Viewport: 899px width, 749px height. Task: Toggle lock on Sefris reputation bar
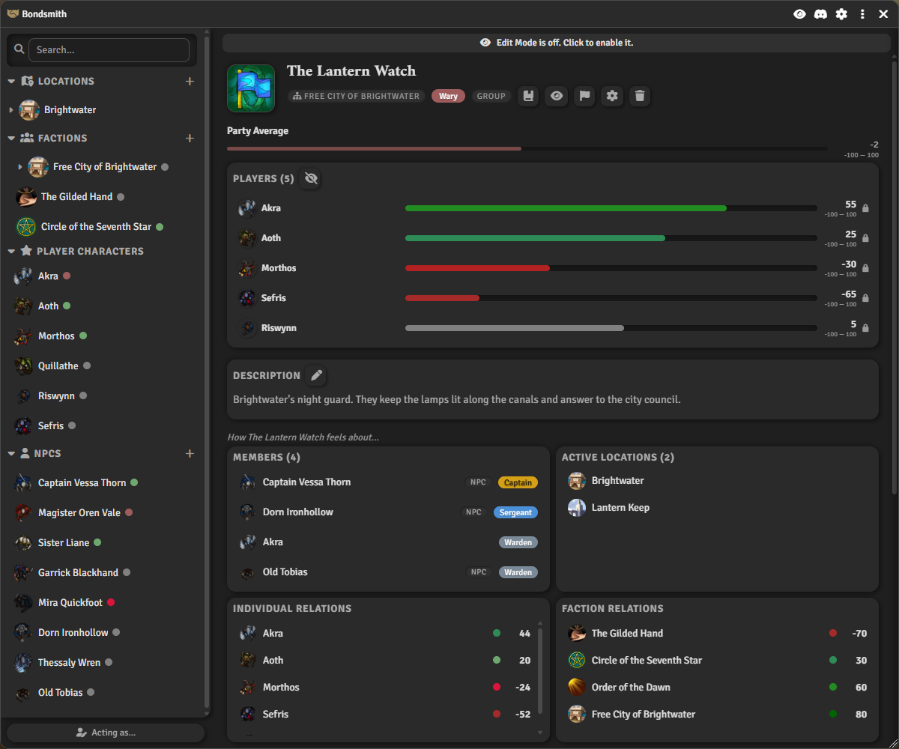tap(865, 298)
